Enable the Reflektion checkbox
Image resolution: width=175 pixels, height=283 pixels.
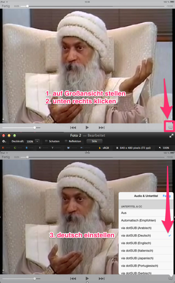click(66, 141)
